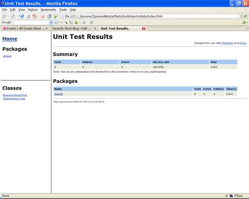Open the View menu
The width and height of the screenshot is (249, 199).
coord(22,10)
